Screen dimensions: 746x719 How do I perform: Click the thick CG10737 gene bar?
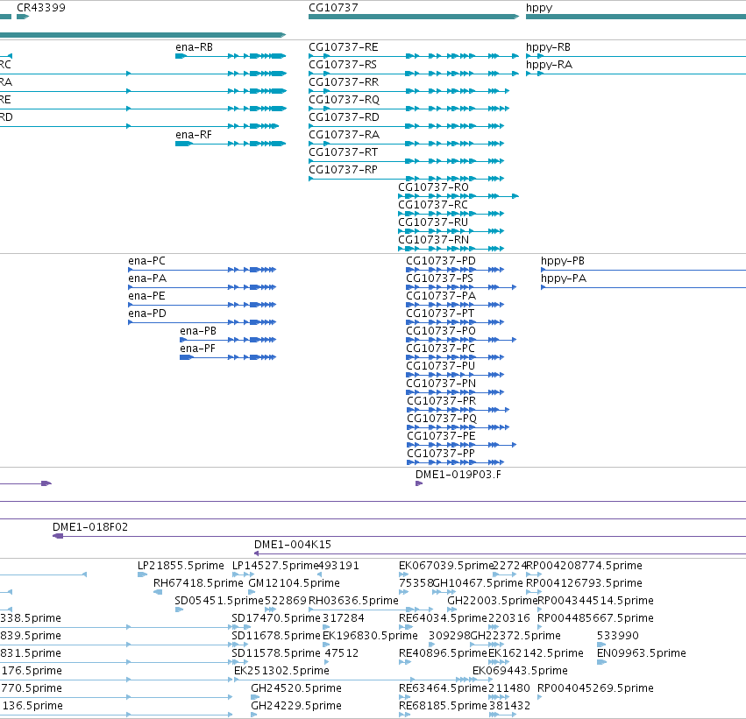point(414,17)
